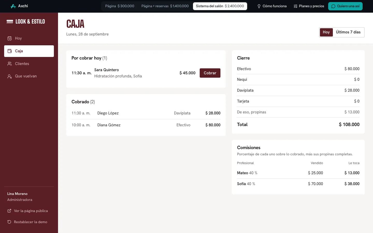Open Ver la página pública
The width and height of the screenshot is (373, 233).
click(x=28, y=211)
